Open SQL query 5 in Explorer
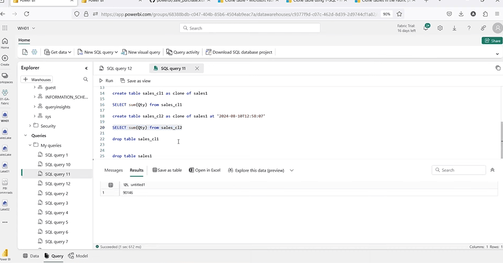The image size is (503, 263). point(56,222)
